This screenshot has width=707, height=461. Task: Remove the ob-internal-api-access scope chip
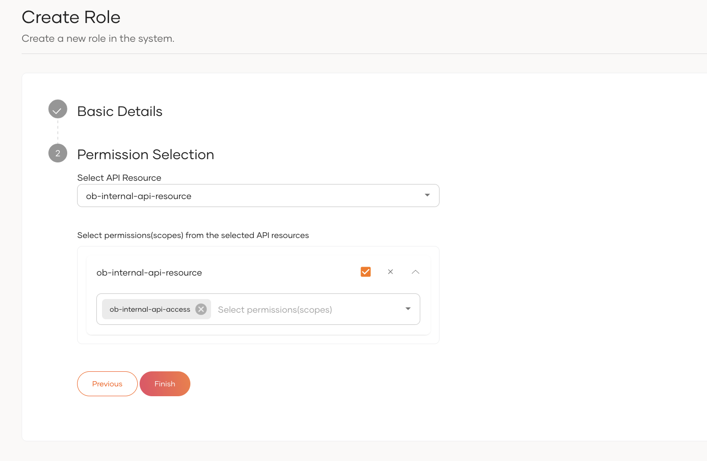click(201, 309)
